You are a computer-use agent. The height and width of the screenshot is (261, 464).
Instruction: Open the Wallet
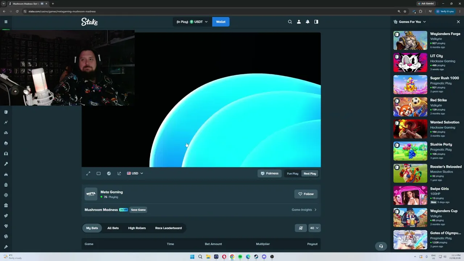(221, 22)
